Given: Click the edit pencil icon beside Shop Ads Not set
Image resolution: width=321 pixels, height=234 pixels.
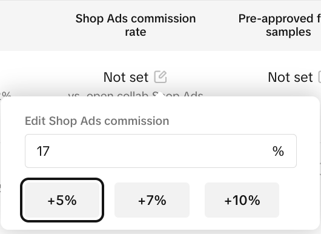Looking at the screenshot, I should coord(160,77).
